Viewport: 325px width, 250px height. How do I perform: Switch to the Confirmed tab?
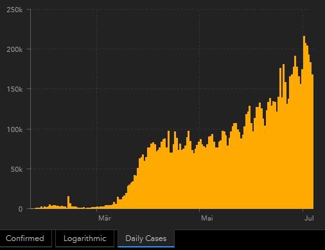[x=26, y=238]
